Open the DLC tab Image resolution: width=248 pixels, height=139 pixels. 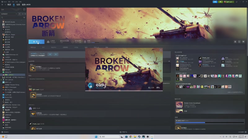pyautogui.click(x=43, y=47)
